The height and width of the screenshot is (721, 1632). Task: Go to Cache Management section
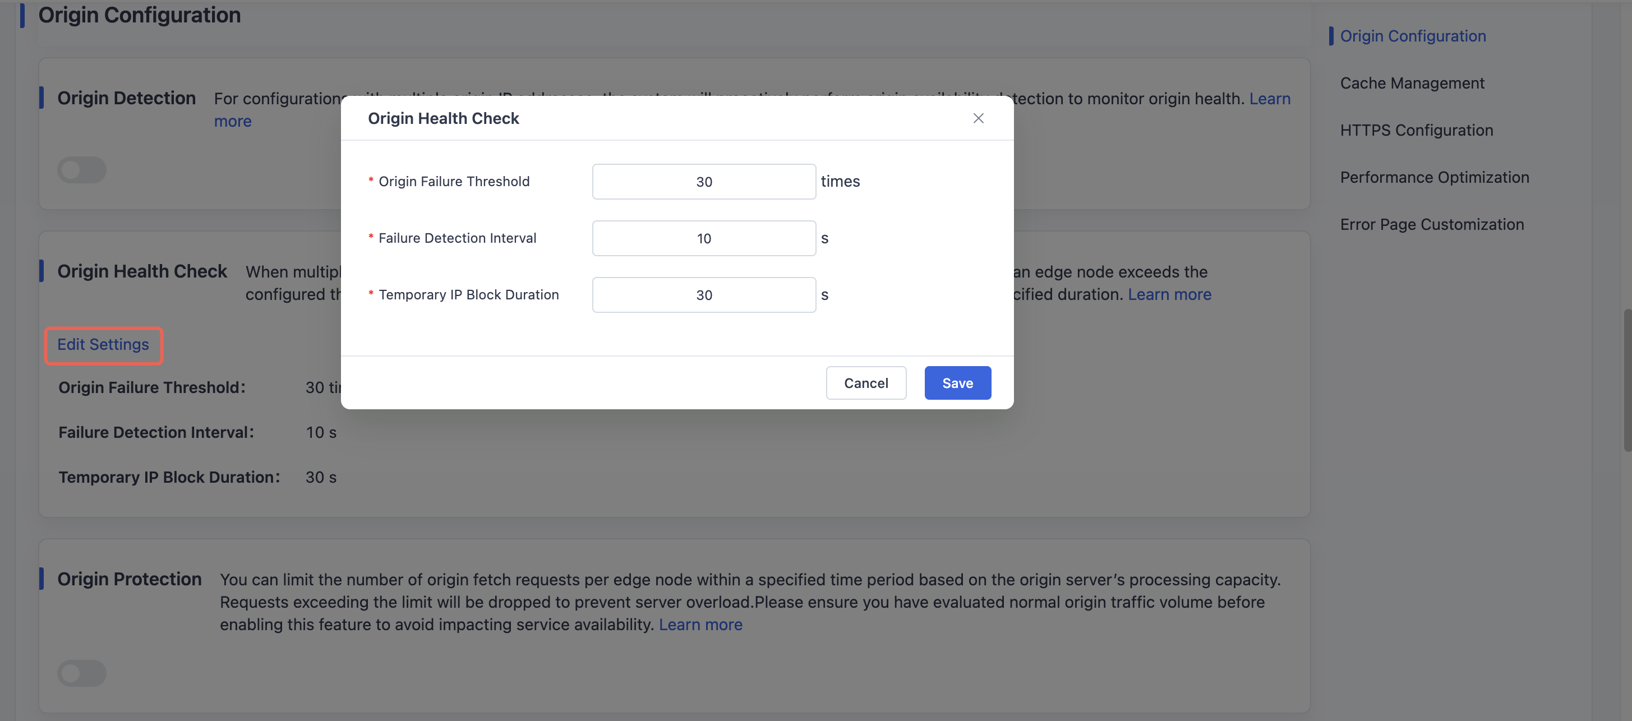coord(1412,83)
